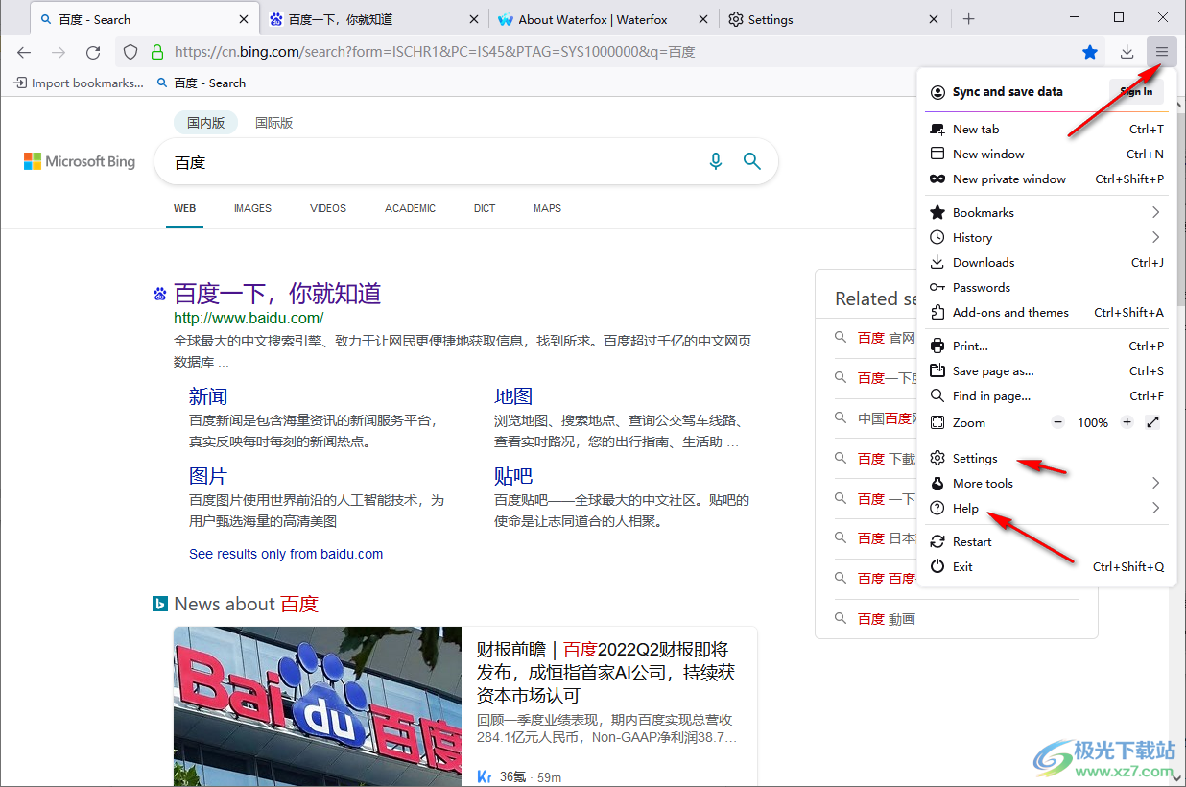Toggle full screen icon in Zoom row
The width and height of the screenshot is (1186, 787).
click(x=1152, y=422)
